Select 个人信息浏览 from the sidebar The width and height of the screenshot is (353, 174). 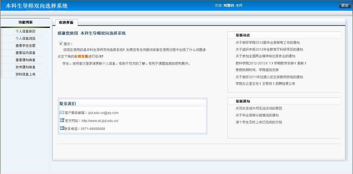[x=25, y=39]
